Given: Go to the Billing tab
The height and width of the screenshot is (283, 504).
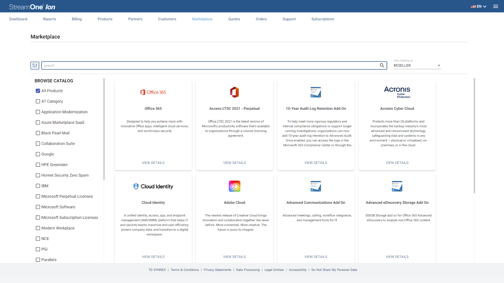Looking at the screenshot, I should point(77,19).
